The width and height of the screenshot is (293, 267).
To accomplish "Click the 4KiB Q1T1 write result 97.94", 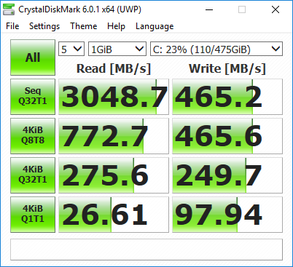I will [x=227, y=215].
